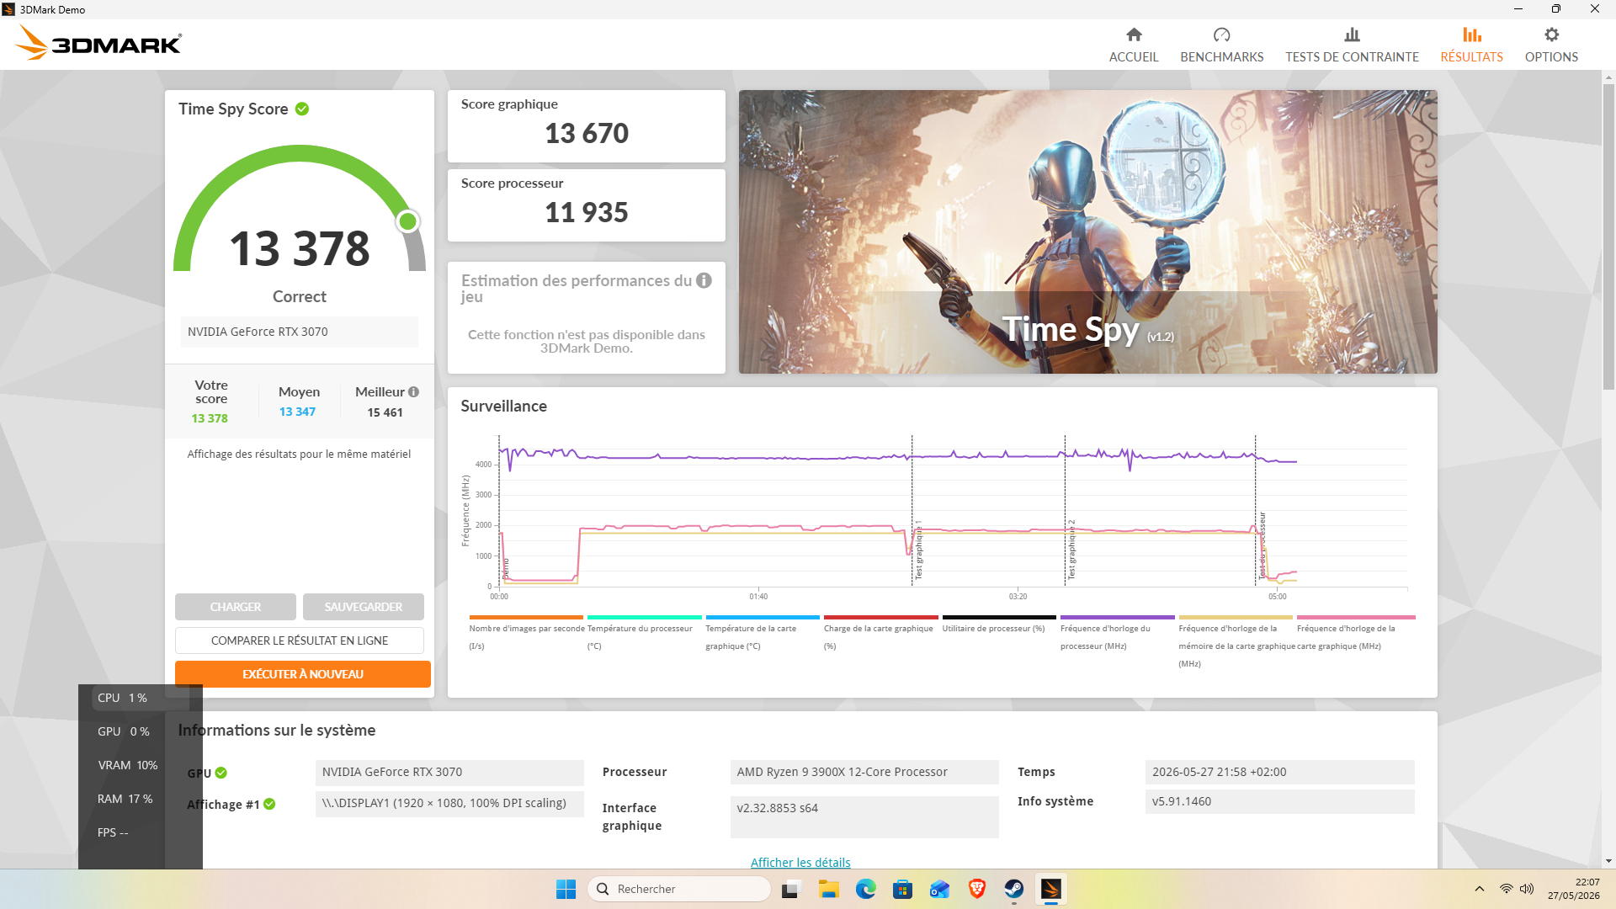Open Steam from the taskbar
Viewport: 1616px width, 909px height.
[1013, 889]
